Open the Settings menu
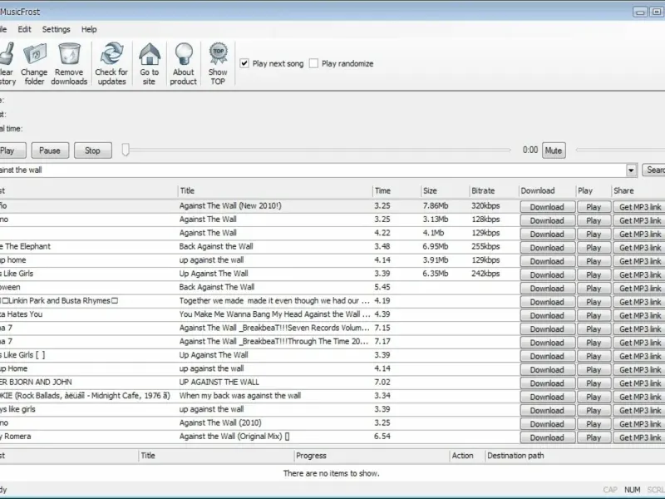 coord(57,29)
